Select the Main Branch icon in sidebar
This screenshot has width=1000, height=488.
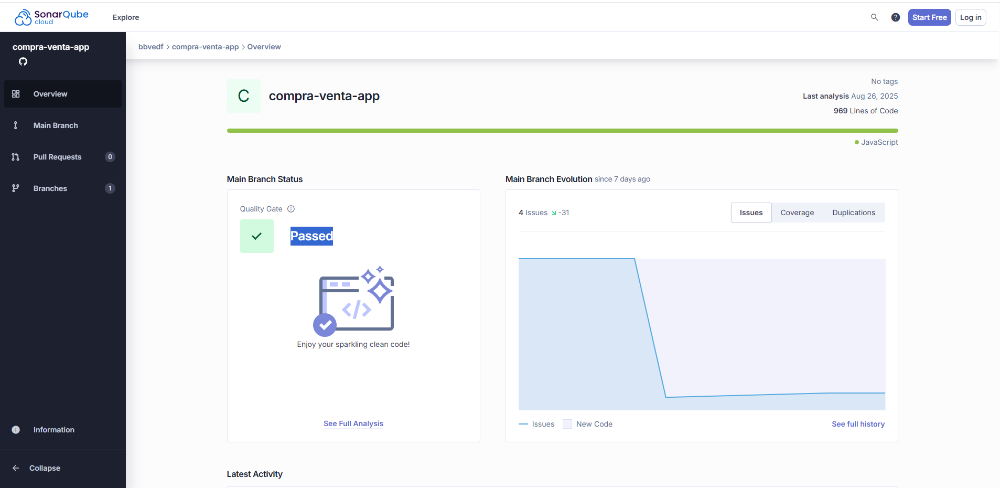[16, 125]
